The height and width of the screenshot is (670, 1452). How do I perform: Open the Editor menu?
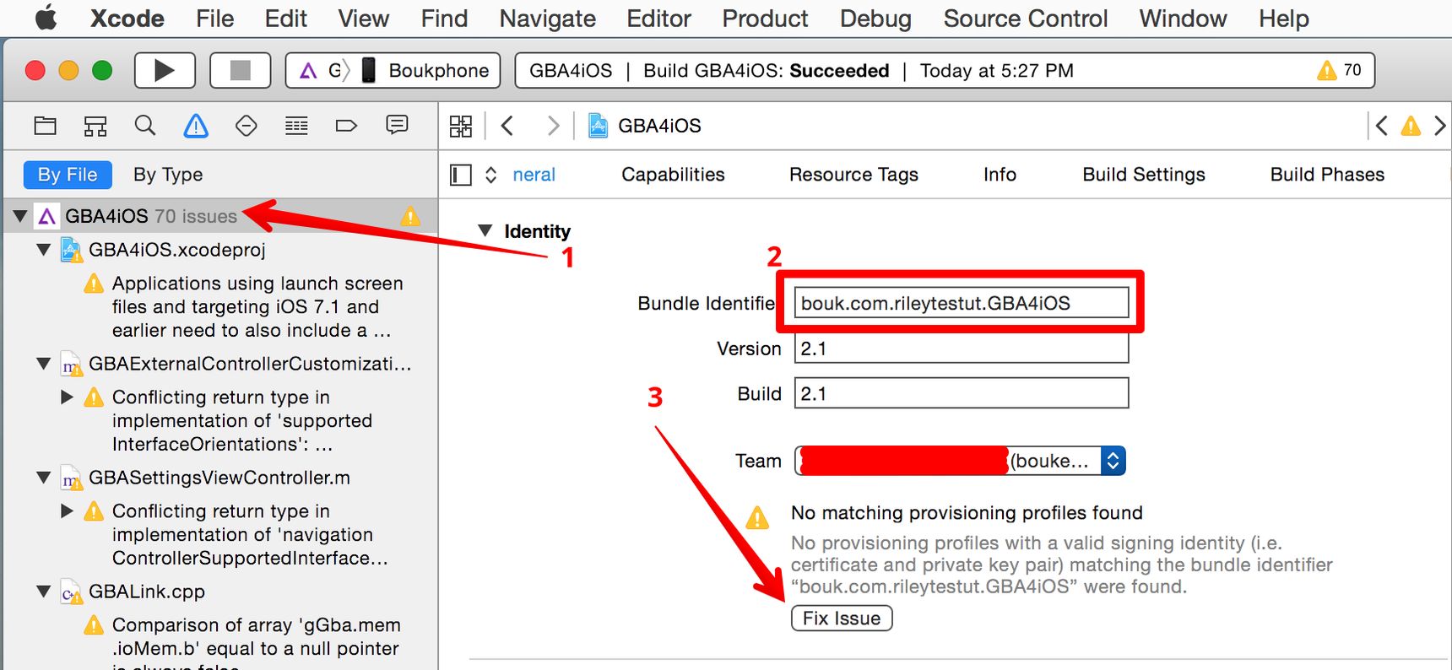coord(658,19)
